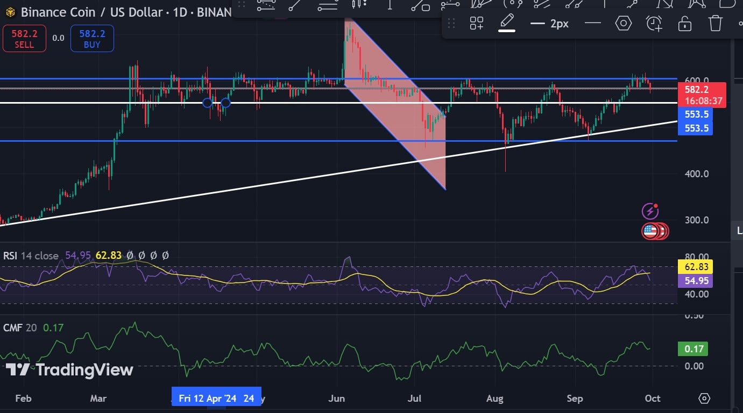Click the purple 54.95 RSI scale label
743x413 pixels.
click(x=696, y=281)
